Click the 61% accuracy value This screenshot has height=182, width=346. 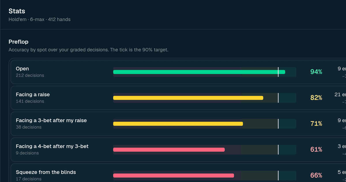[x=316, y=150]
